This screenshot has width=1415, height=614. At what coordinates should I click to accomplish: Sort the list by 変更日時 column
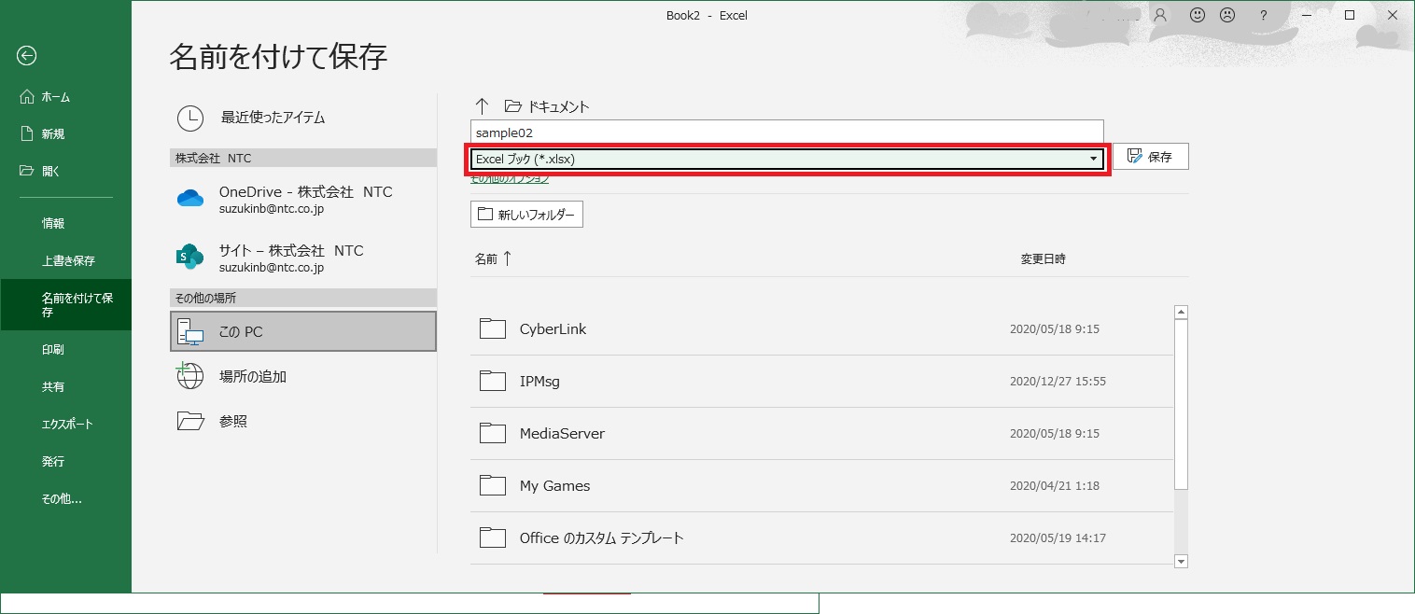[1043, 259]
